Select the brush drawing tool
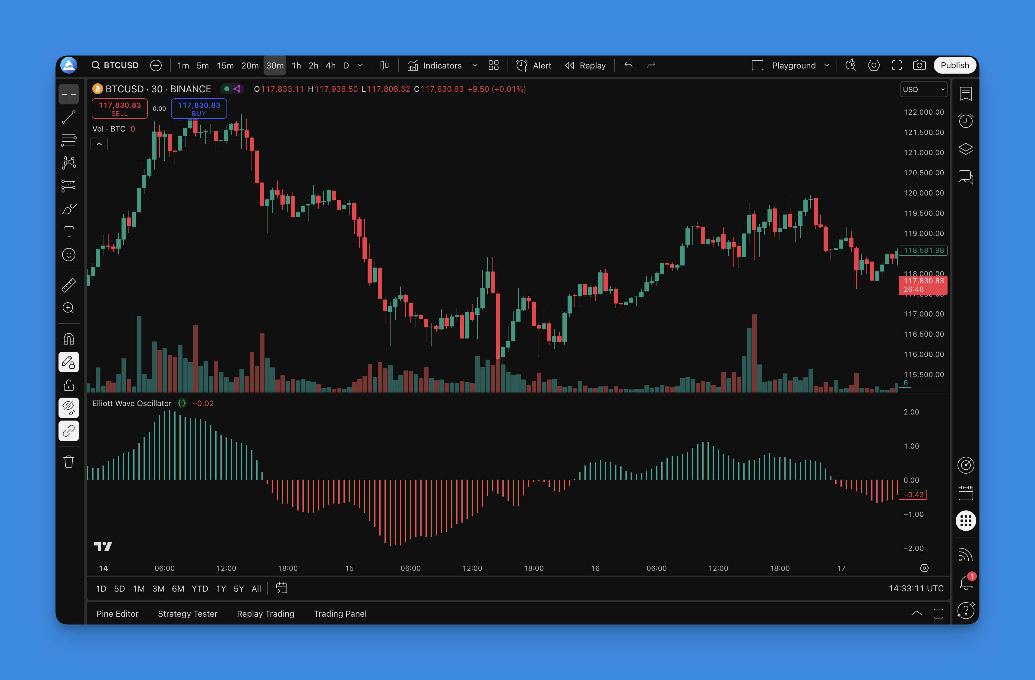Screen dimensions: 1035x680 69,209
